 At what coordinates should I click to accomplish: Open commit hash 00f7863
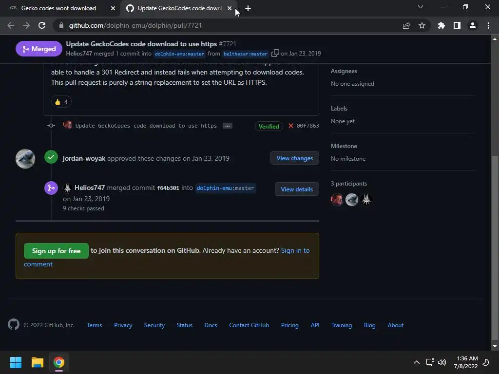click(x=308, y=126)
